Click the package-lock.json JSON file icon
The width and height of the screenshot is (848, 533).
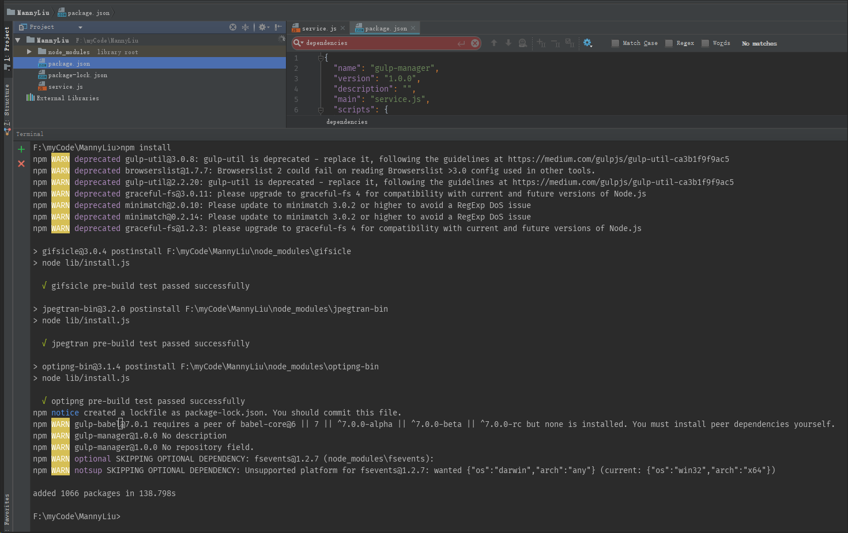point(42,75)
